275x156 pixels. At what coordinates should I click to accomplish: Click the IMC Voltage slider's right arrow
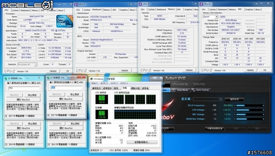(x=263, y=114)
